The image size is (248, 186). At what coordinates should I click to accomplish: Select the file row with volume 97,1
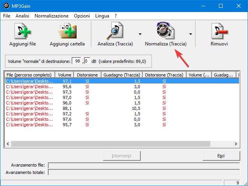tap(122, 81)
